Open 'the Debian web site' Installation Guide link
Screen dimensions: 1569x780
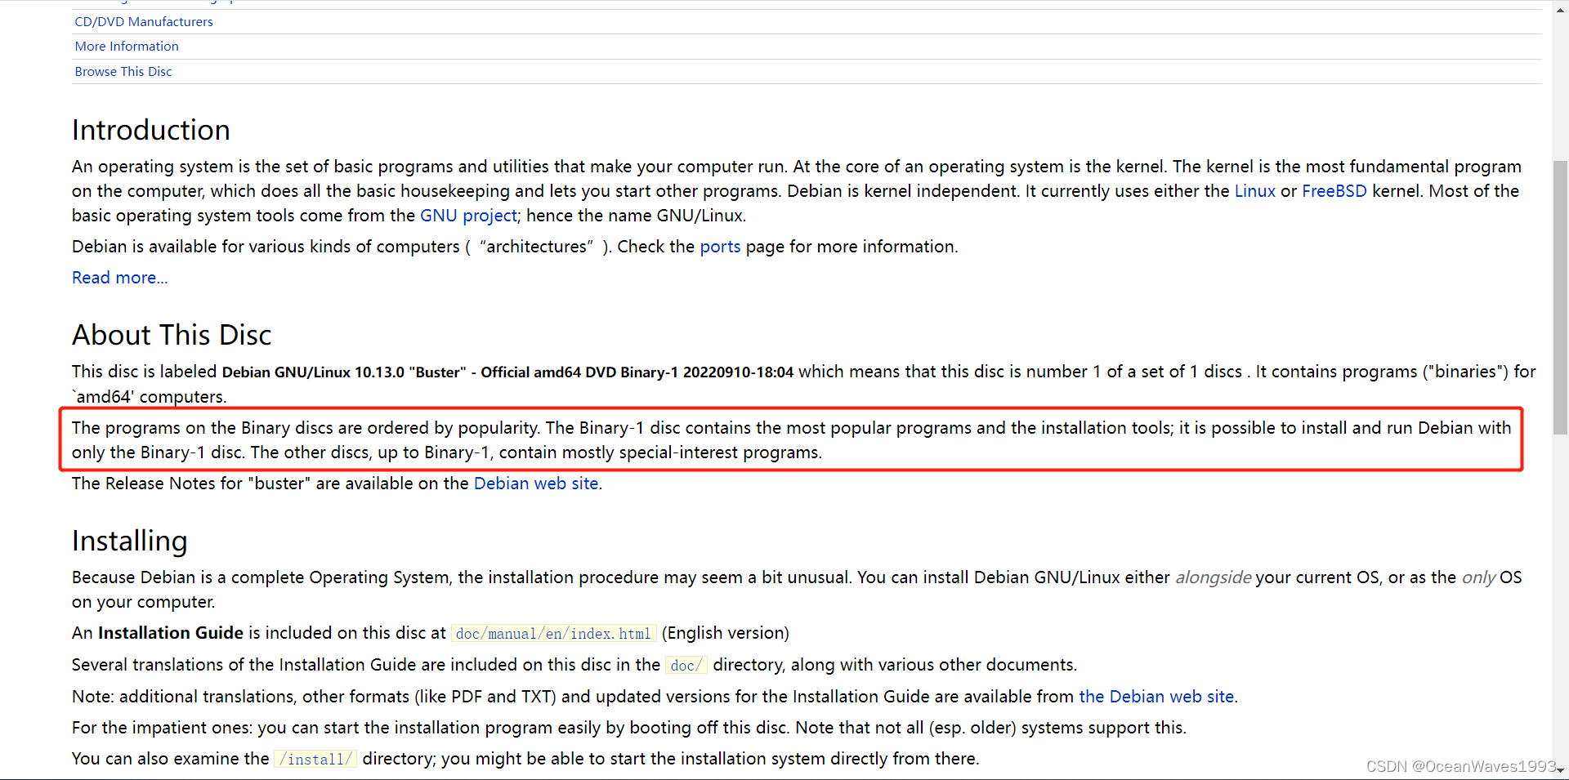(x=1156, y=697)
